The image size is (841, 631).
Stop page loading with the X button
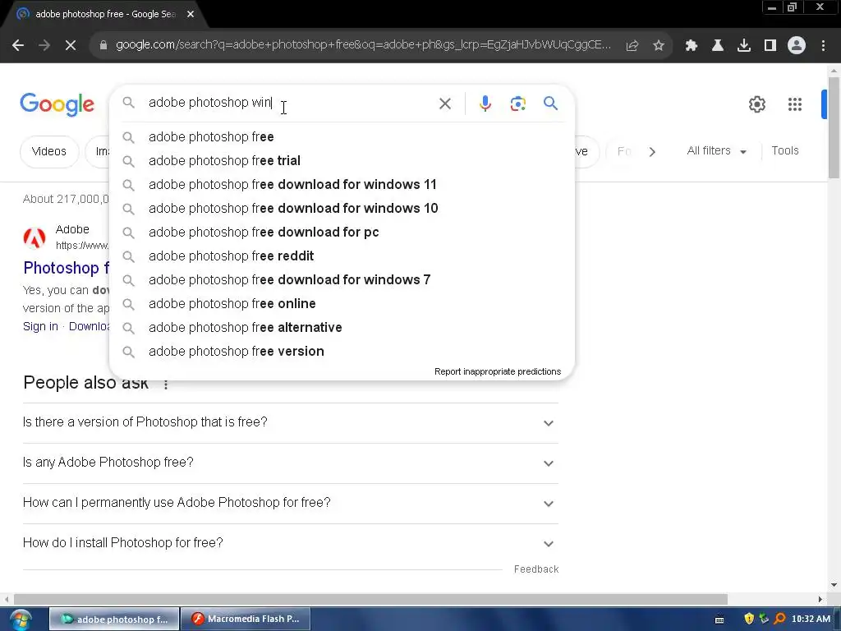pos(71,46)
